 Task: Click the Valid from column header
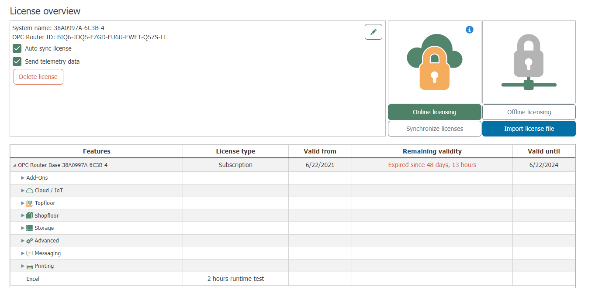coord(320,151)
